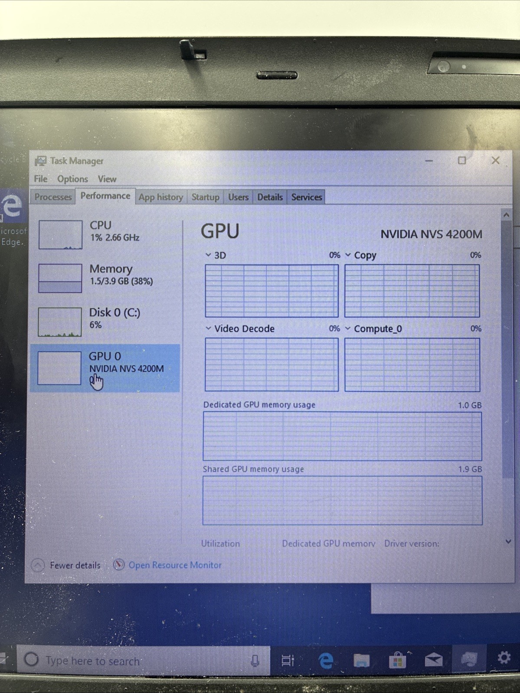
Task: Click the scrollbar up arrow in GPU pane
Action: click(506, 215)
